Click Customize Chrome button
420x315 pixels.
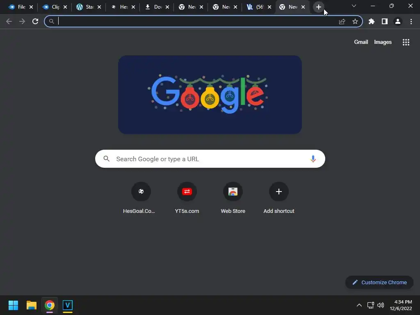pos(379,282)
